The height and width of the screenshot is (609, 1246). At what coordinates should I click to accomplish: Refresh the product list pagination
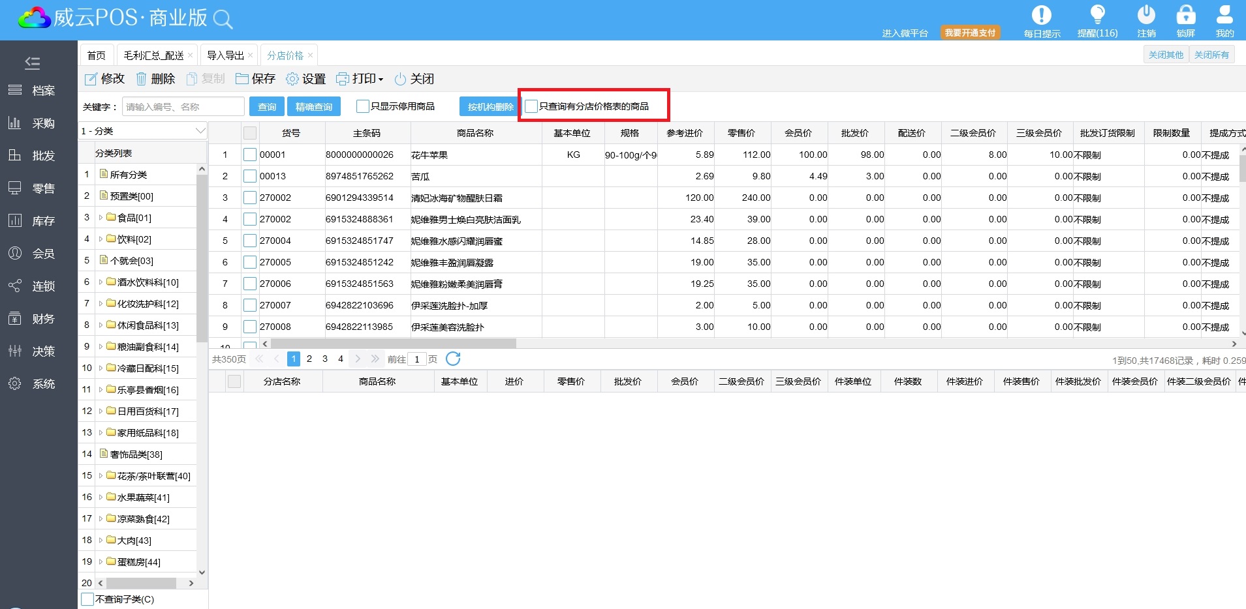[453, 359]
